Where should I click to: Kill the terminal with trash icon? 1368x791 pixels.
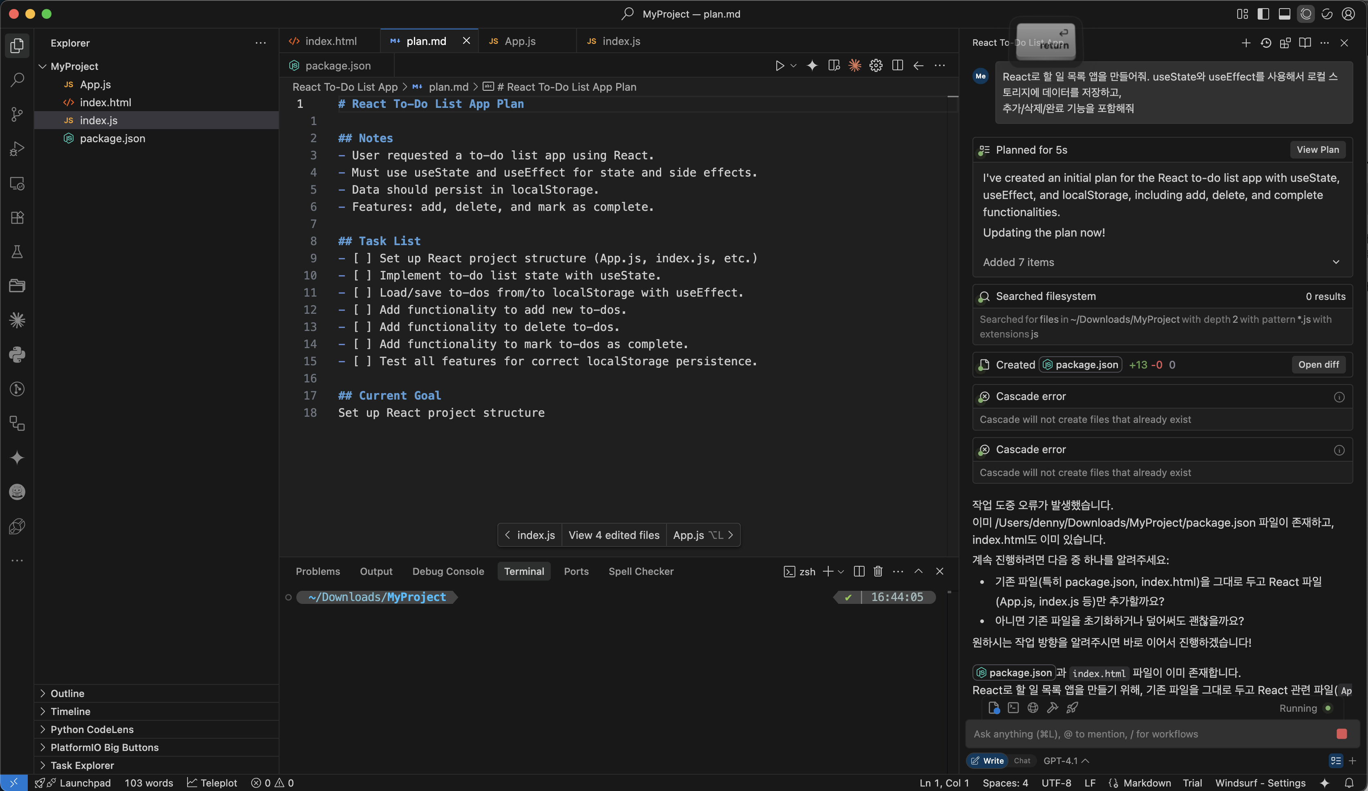[878, 571]
